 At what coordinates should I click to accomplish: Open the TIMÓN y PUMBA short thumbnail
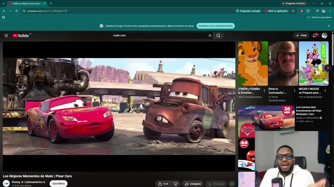pos(253,64)
